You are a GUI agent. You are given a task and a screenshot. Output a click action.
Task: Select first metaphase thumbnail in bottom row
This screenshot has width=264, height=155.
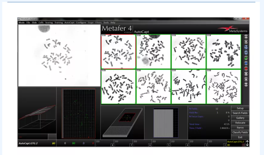point(118,87)
